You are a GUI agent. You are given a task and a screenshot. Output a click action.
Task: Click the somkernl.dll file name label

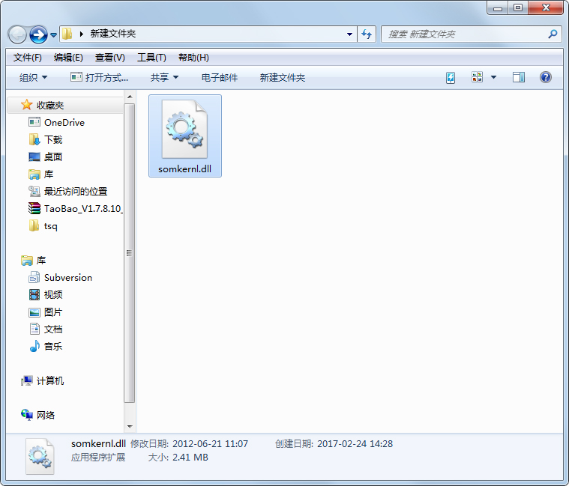point(184,169)
